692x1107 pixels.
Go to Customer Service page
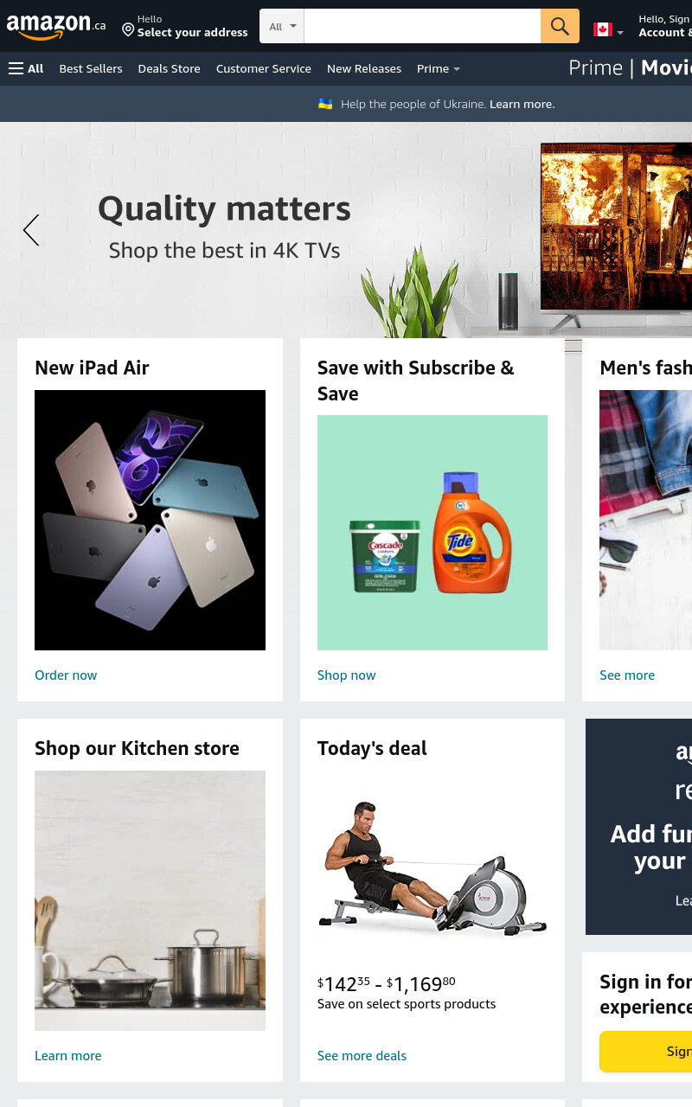point(264,68)
